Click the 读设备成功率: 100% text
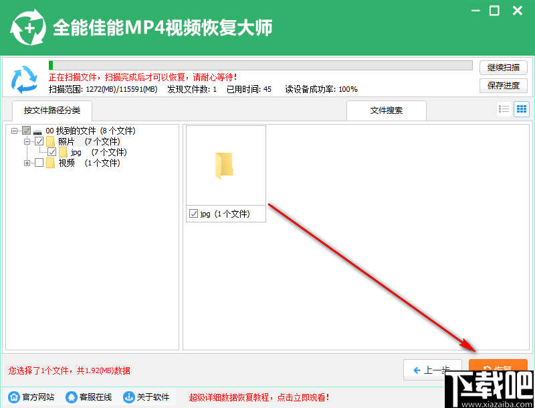The height and width of the screenshot is (408, 535). coord(322,90)
